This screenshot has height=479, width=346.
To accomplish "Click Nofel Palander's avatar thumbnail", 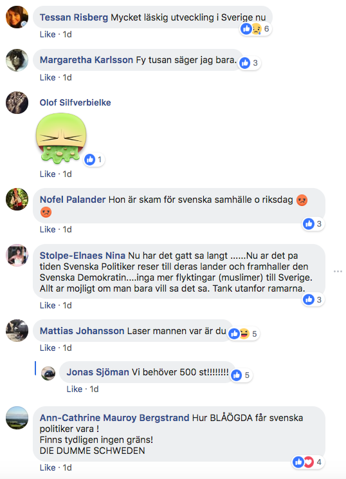I will [17, 199].
